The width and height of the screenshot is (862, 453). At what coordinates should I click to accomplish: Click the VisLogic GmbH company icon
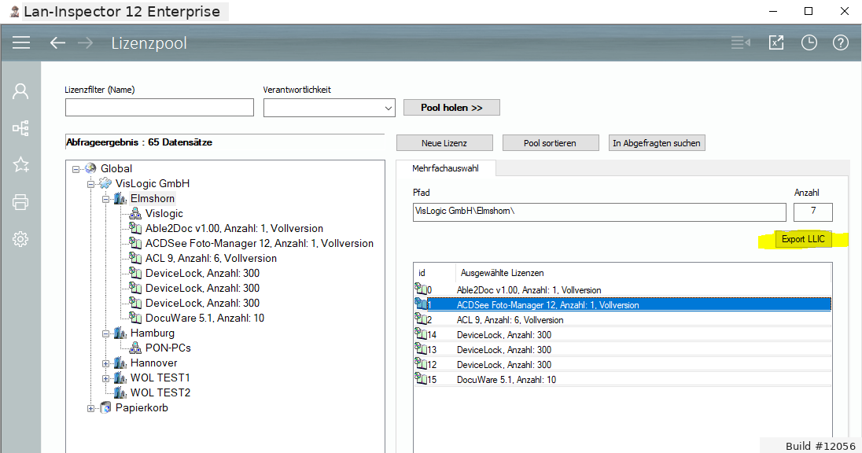(105, 183)
